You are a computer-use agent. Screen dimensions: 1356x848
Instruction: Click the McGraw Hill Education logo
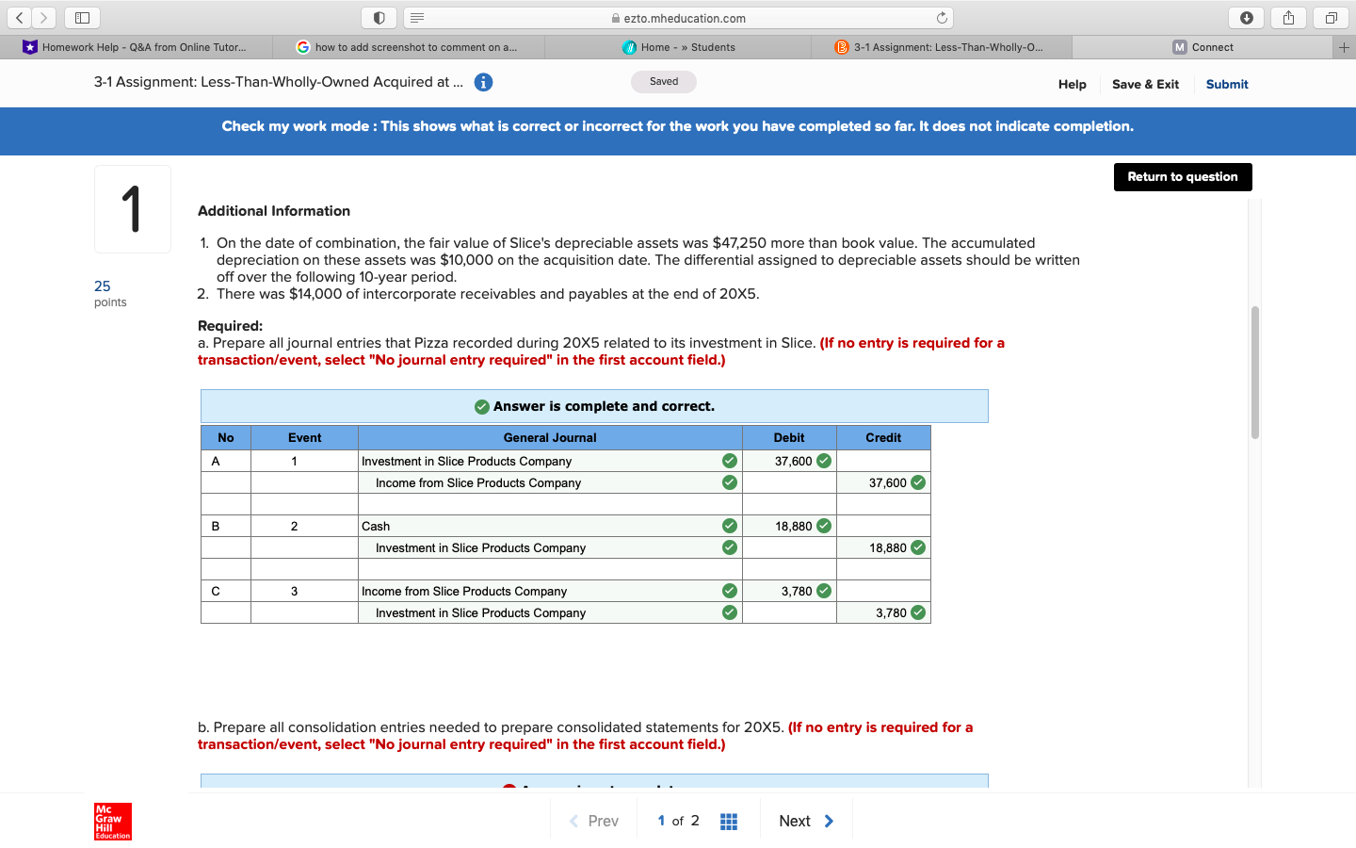[113, 822]
